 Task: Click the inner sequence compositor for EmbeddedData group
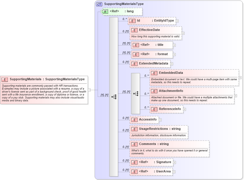pos(135,93)
